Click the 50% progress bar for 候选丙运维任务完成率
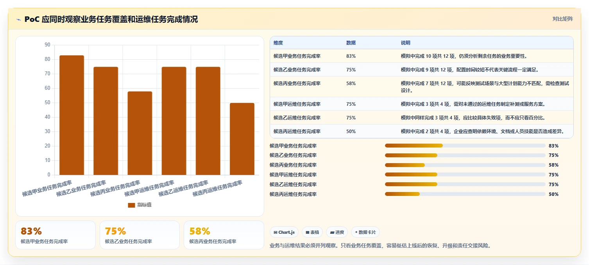Image resolution: width=589 pixels, height=265 pixels. (x=465, y=194)
